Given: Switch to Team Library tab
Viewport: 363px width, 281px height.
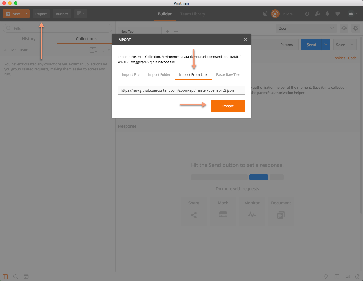Looking at the screenshot, I should (193, 14).
